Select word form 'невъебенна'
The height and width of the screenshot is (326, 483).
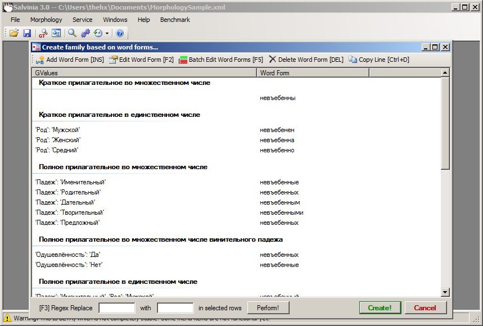(277, 141)
